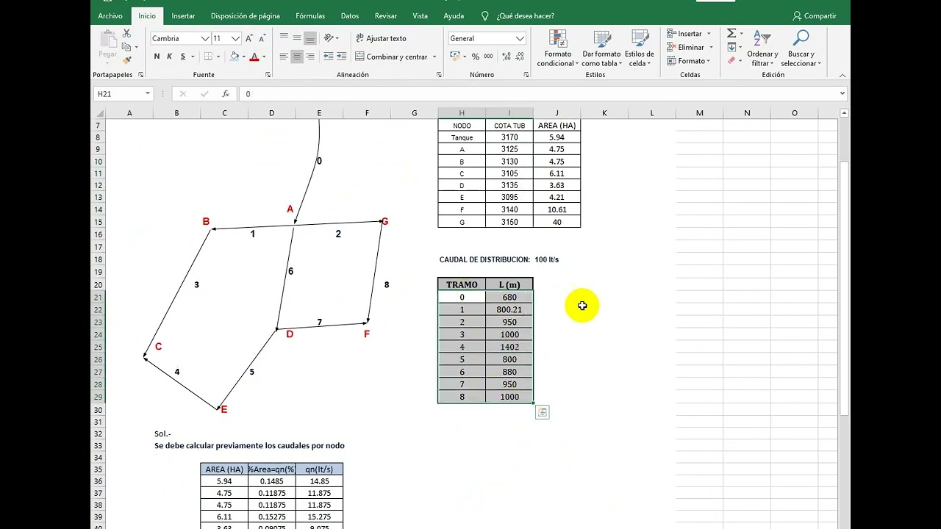Align cell text to the left
This screenshot has height=529, width=941.
pos(284,57)
